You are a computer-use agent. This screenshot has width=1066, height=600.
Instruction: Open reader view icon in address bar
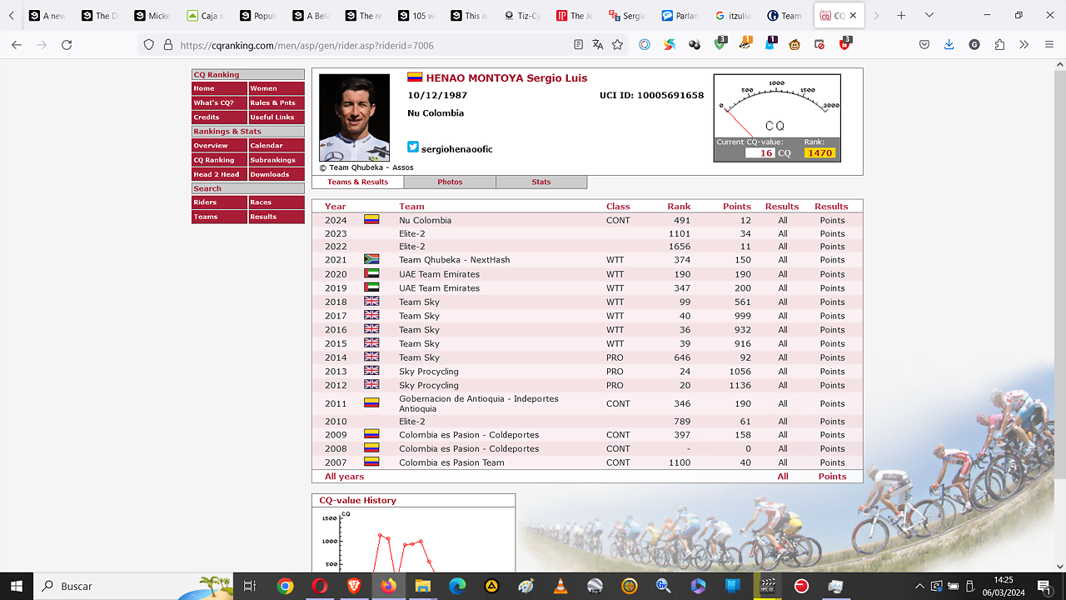578,45
